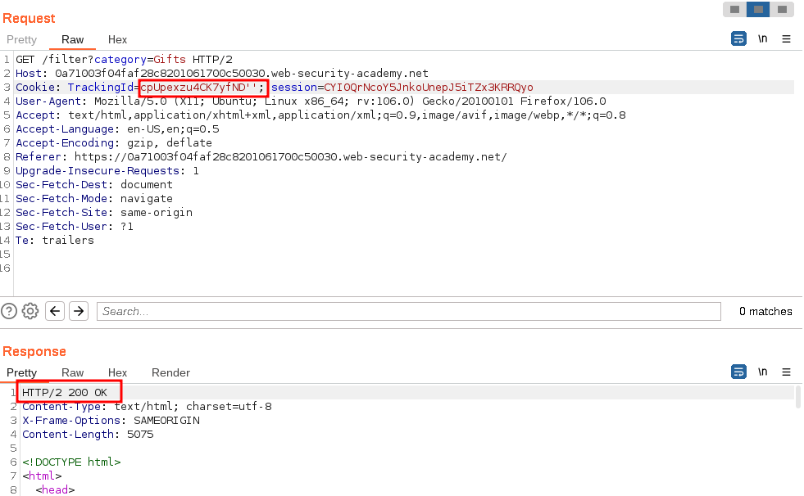The image size is (804, 496).
Task: Open search help question mark icon
Action: 9,311
